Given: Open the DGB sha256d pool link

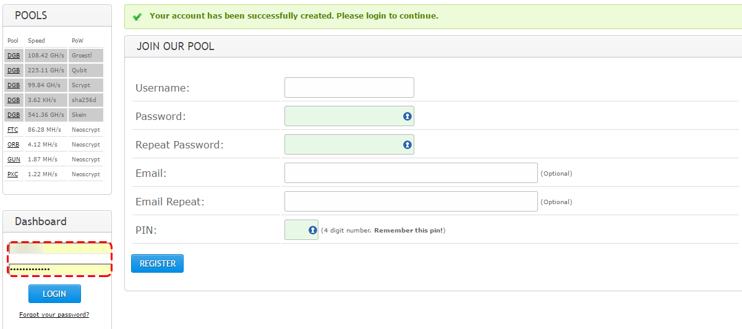Looking at the screenshot, I should click(x=13, y=100).
